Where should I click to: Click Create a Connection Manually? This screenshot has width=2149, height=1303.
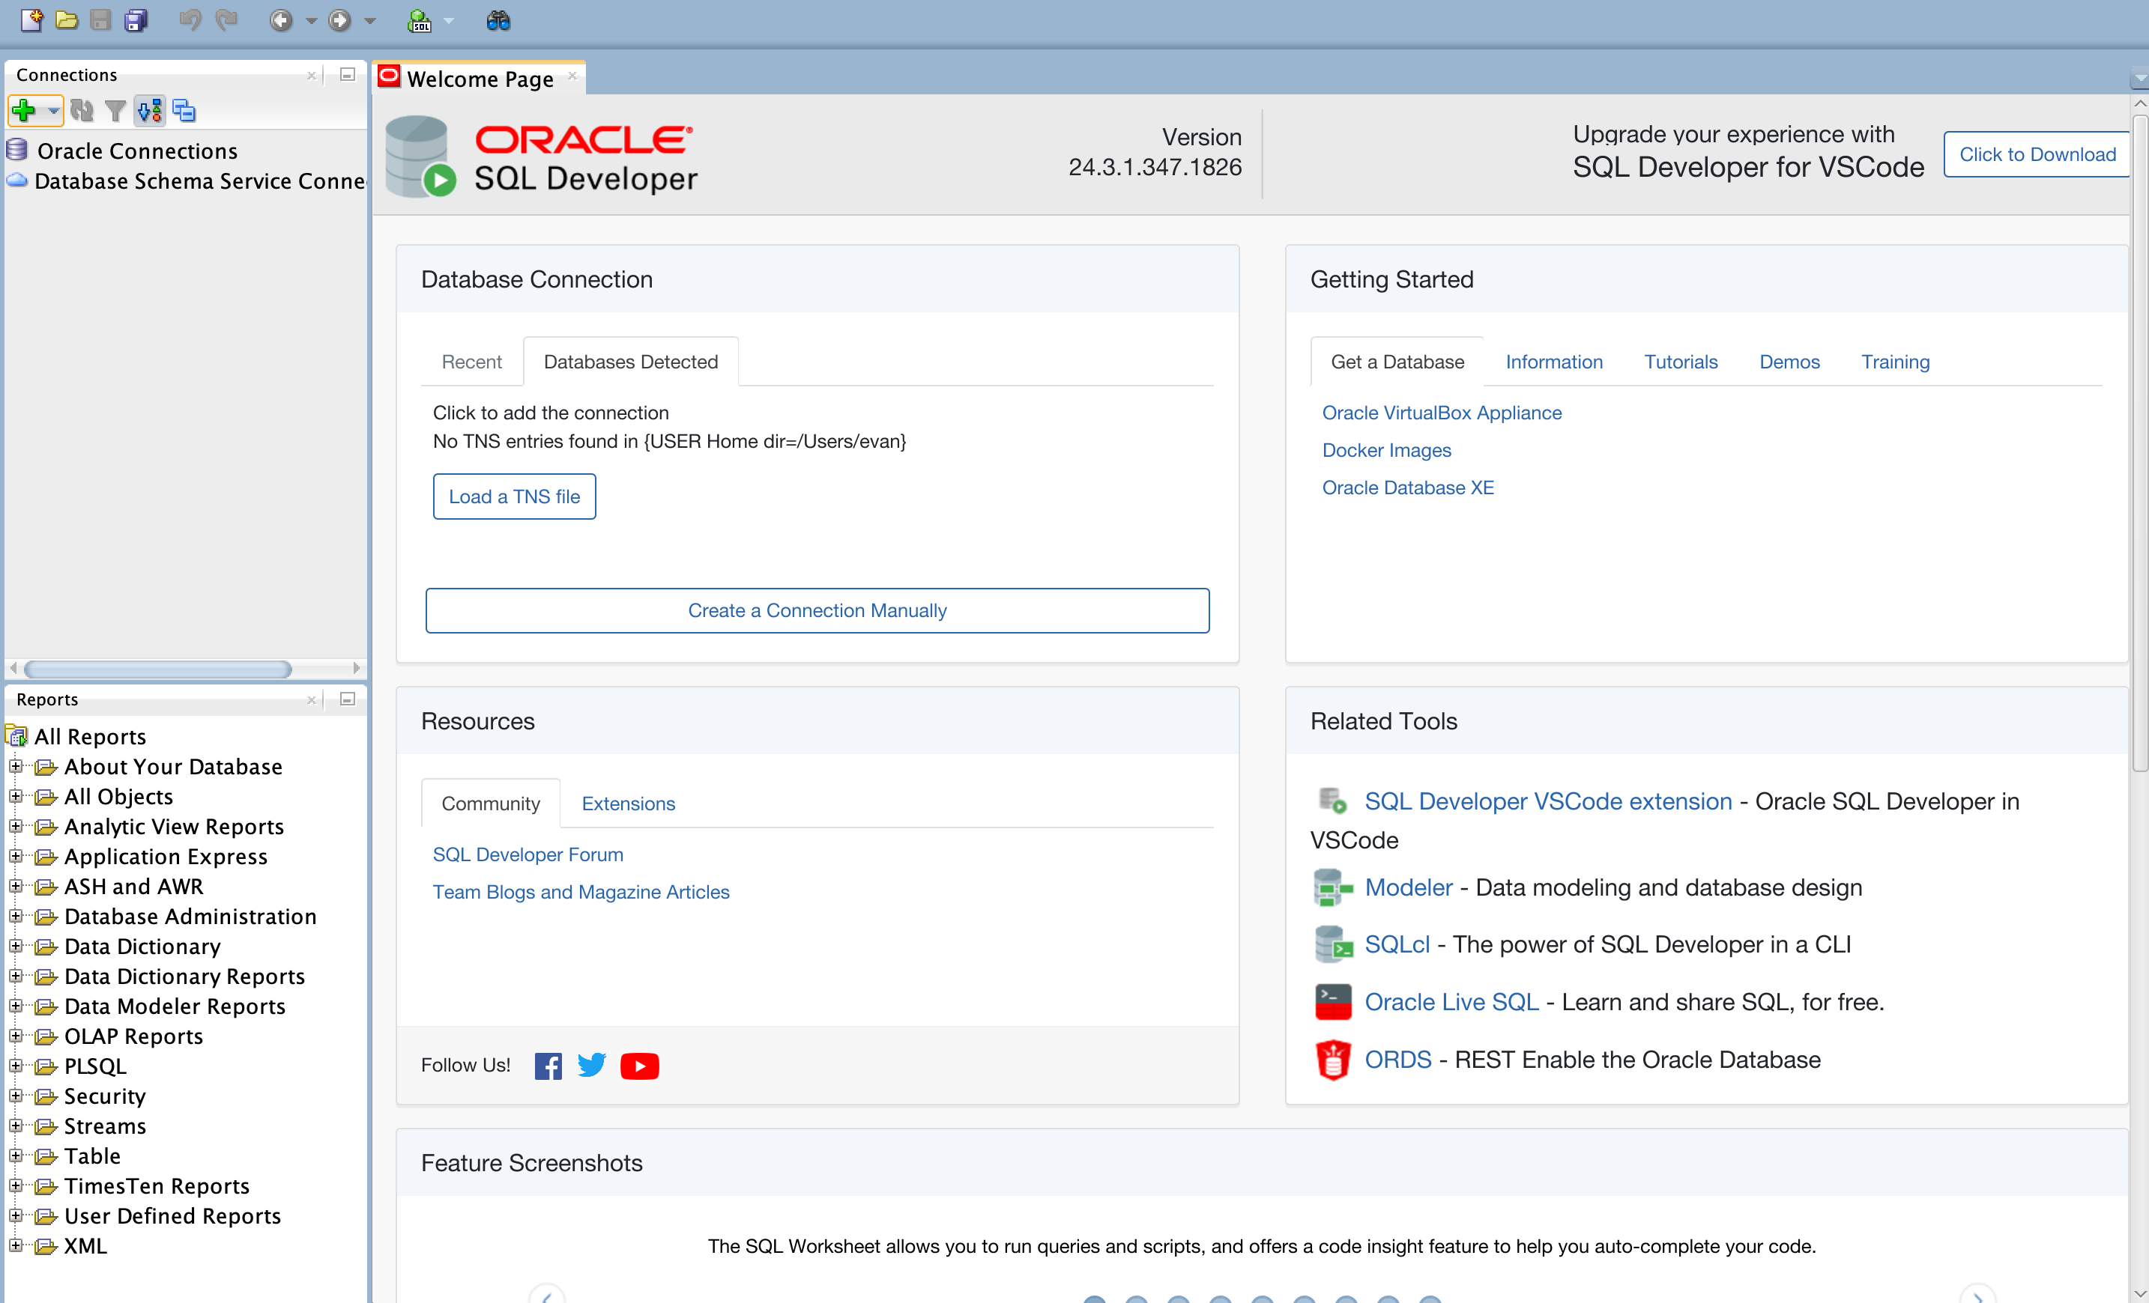817,611
